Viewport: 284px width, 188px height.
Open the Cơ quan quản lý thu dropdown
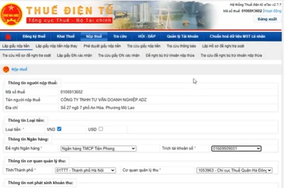point(234,170)
